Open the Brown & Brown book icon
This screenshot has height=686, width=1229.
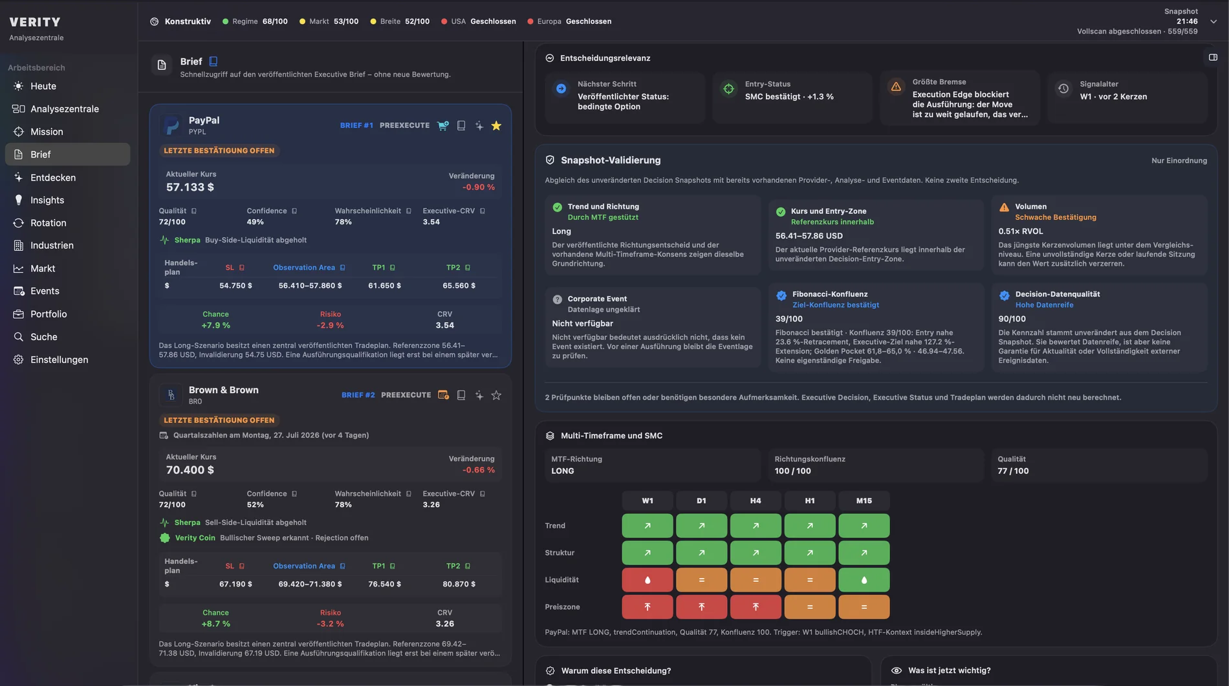[461, 395]
